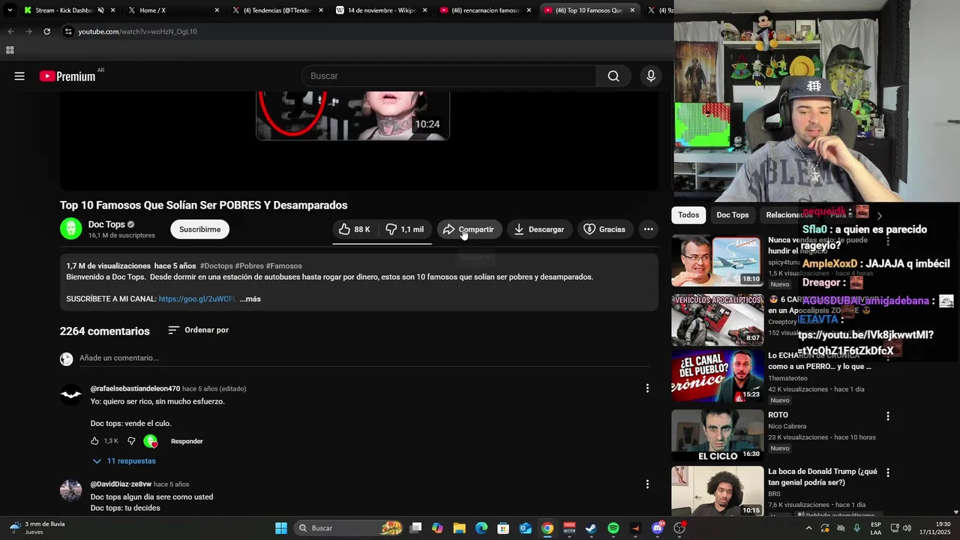Open Microsoft Edge from taskbar
The image size is (960, 540).
pos(481,528)
